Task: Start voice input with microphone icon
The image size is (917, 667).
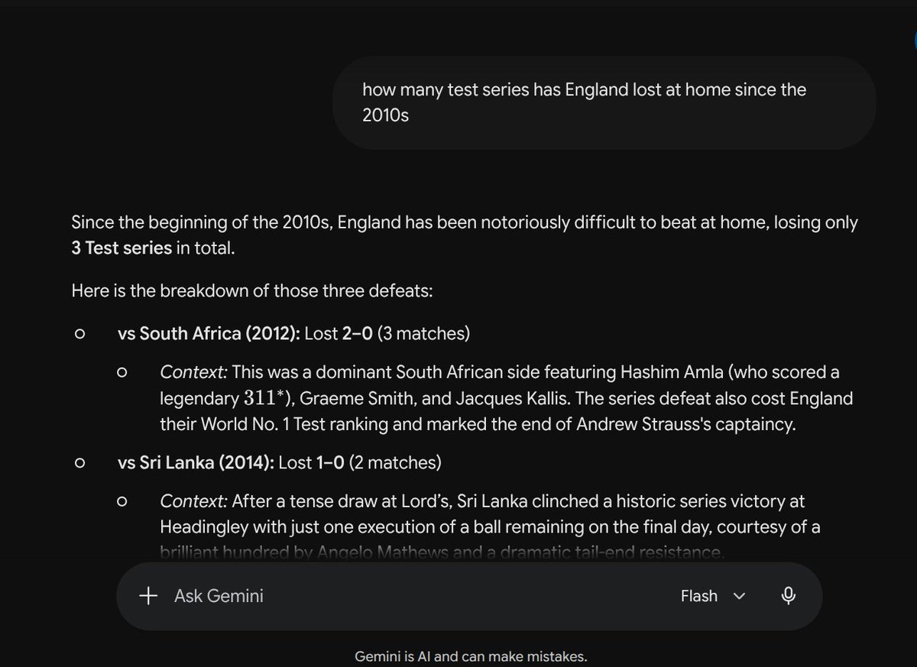Action: (x=789, y=596)
